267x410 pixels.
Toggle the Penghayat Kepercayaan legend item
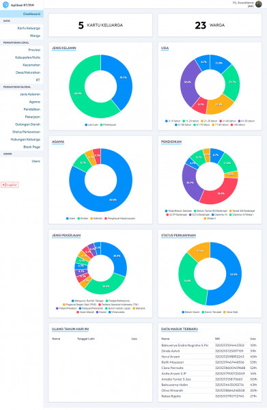(120, 219)
